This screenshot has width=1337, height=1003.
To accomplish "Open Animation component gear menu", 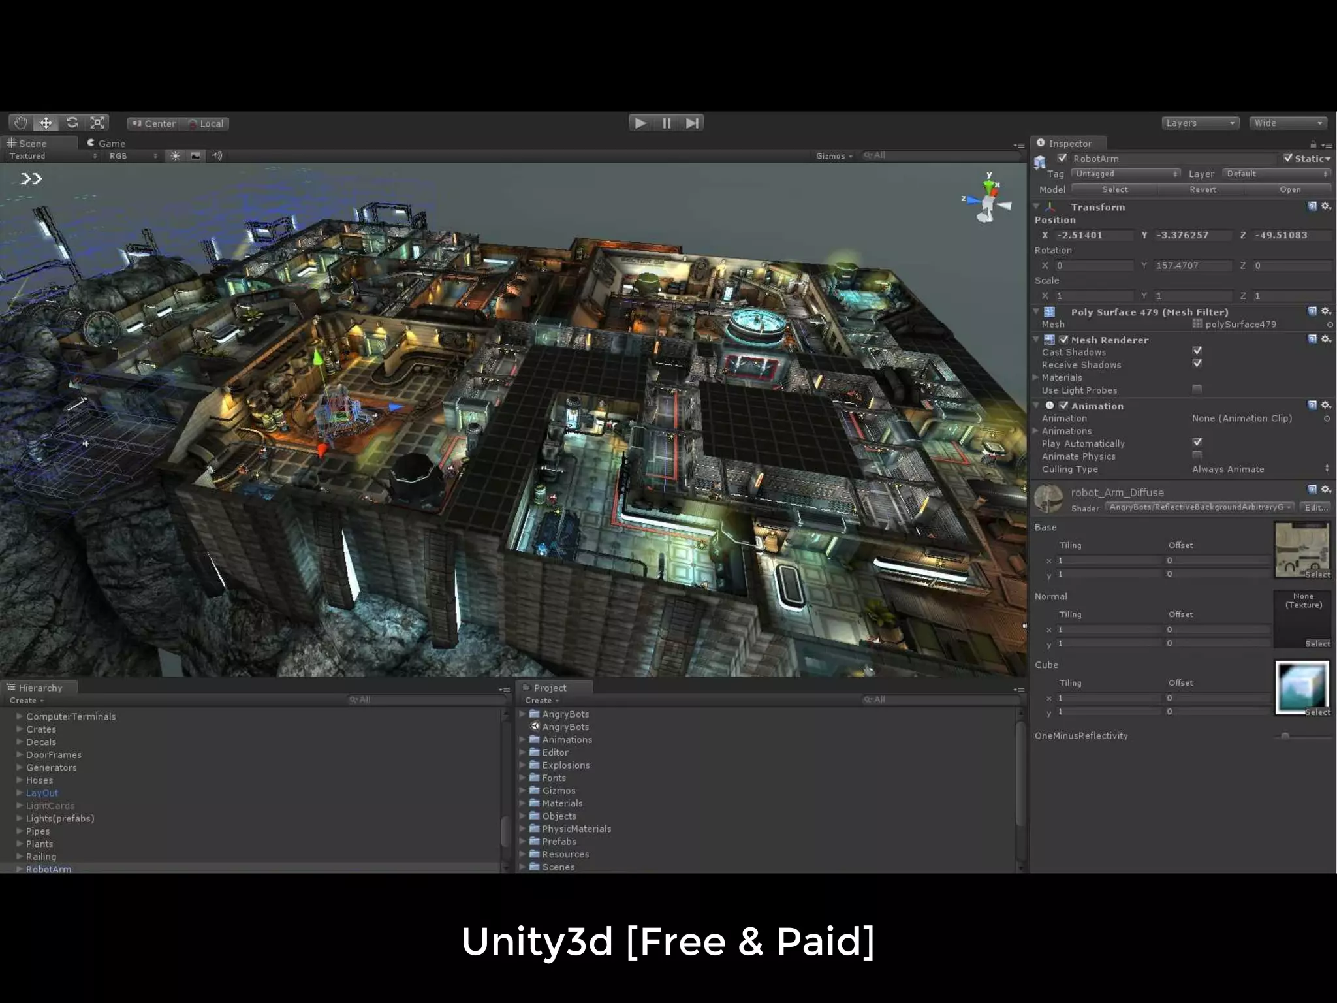I will tap(1326, 406).
